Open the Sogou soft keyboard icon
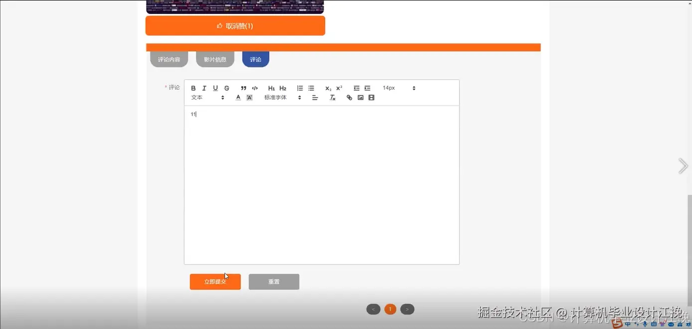The height and width of the screenshot is (329, 692). pyautogui.click(x=654, y=324)
